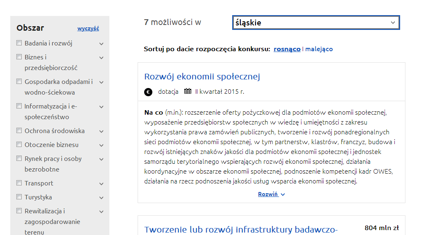Click the wyczyść link in Obszar
The image size is (421, 235).
tap(88, 28)
